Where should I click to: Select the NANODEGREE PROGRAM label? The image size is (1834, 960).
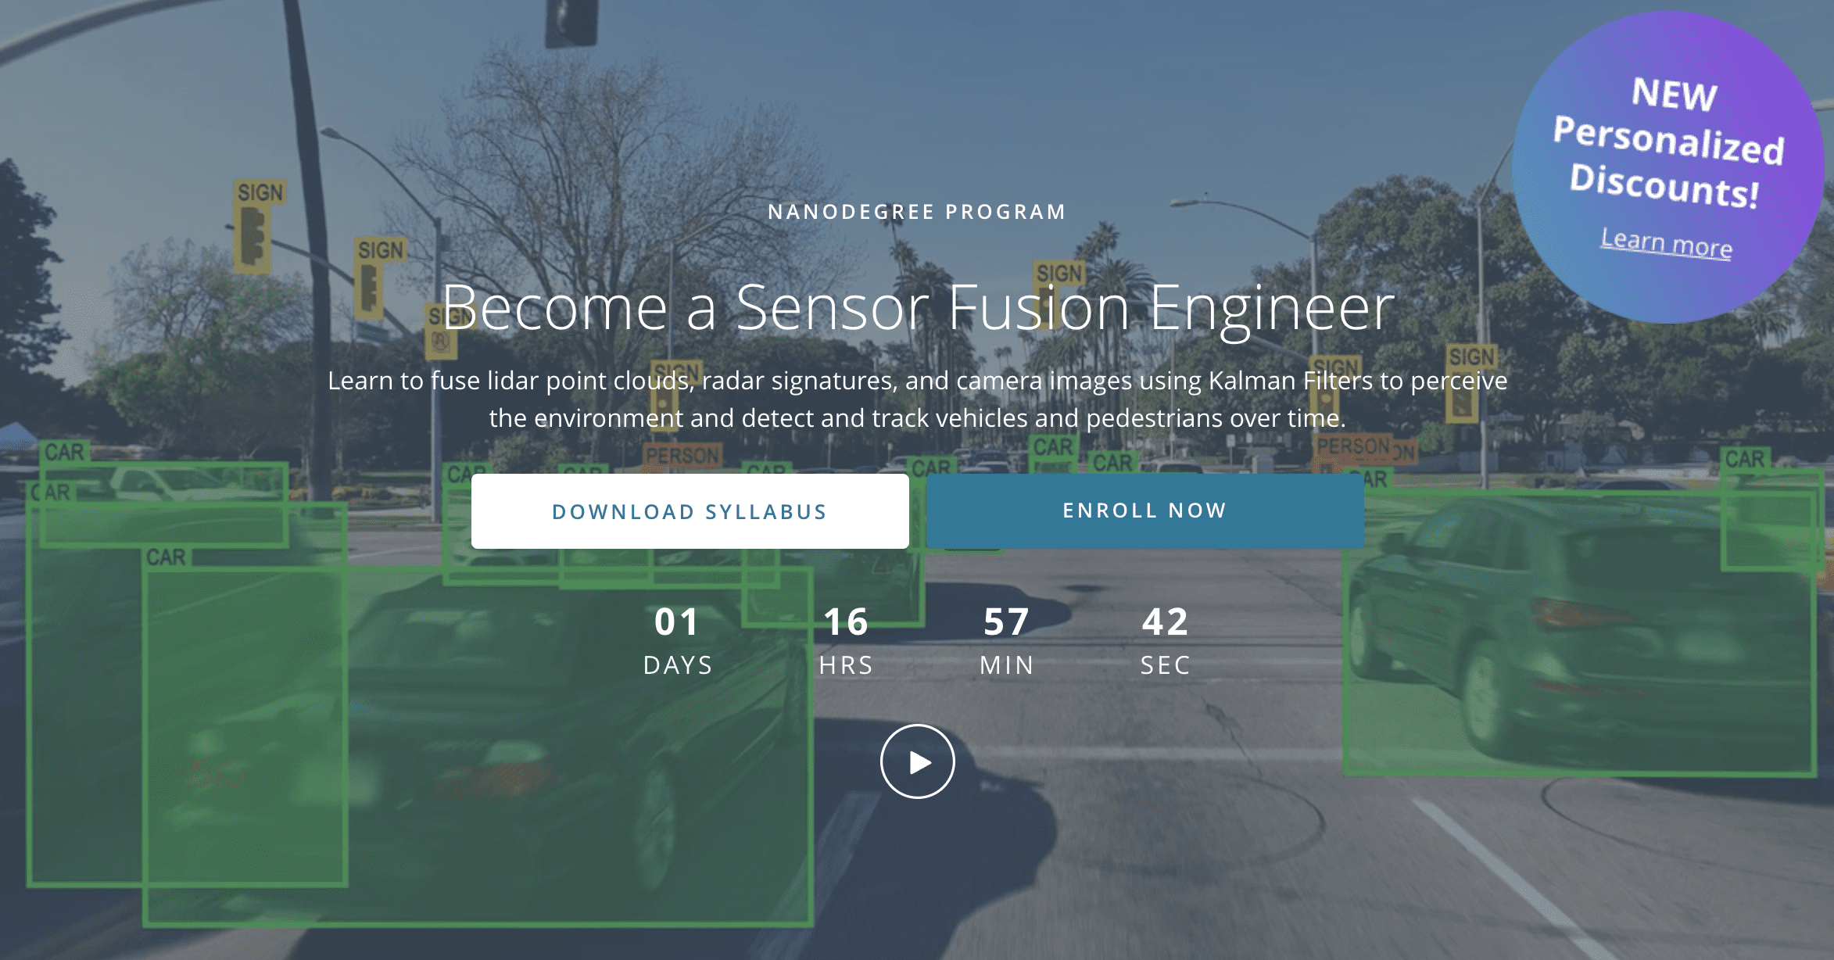coord(915,211)
